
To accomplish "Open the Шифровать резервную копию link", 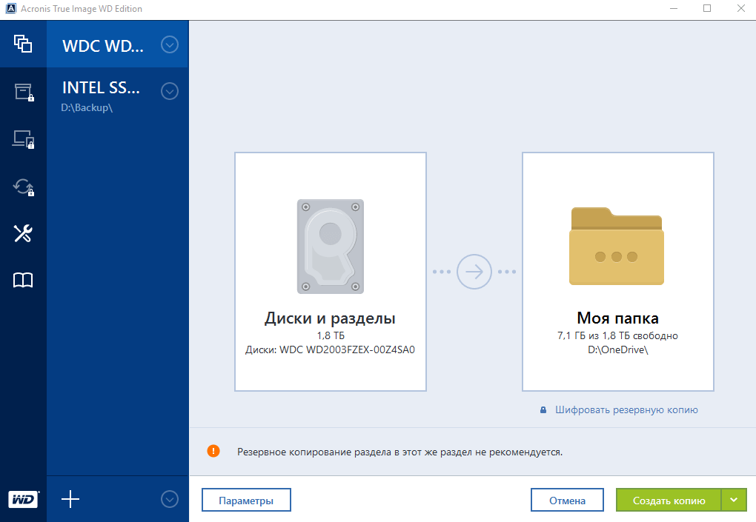I will pos(626,409).
